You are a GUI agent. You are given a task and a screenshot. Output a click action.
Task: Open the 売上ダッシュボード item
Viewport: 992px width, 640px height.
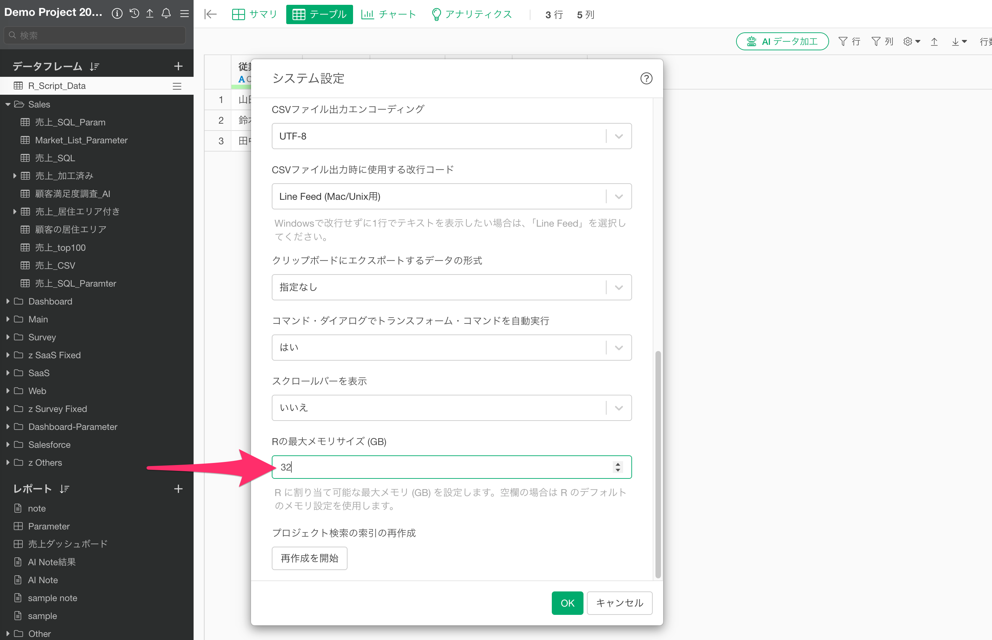[x=68, y=544]
